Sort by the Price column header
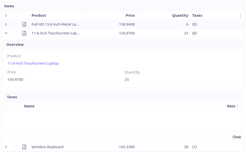Screen dimensions: 246x153 130,15
